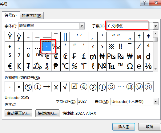This screenshot has width=161, height=133.
Task: Select the trademark TM symbol
Action: point(121,66)
